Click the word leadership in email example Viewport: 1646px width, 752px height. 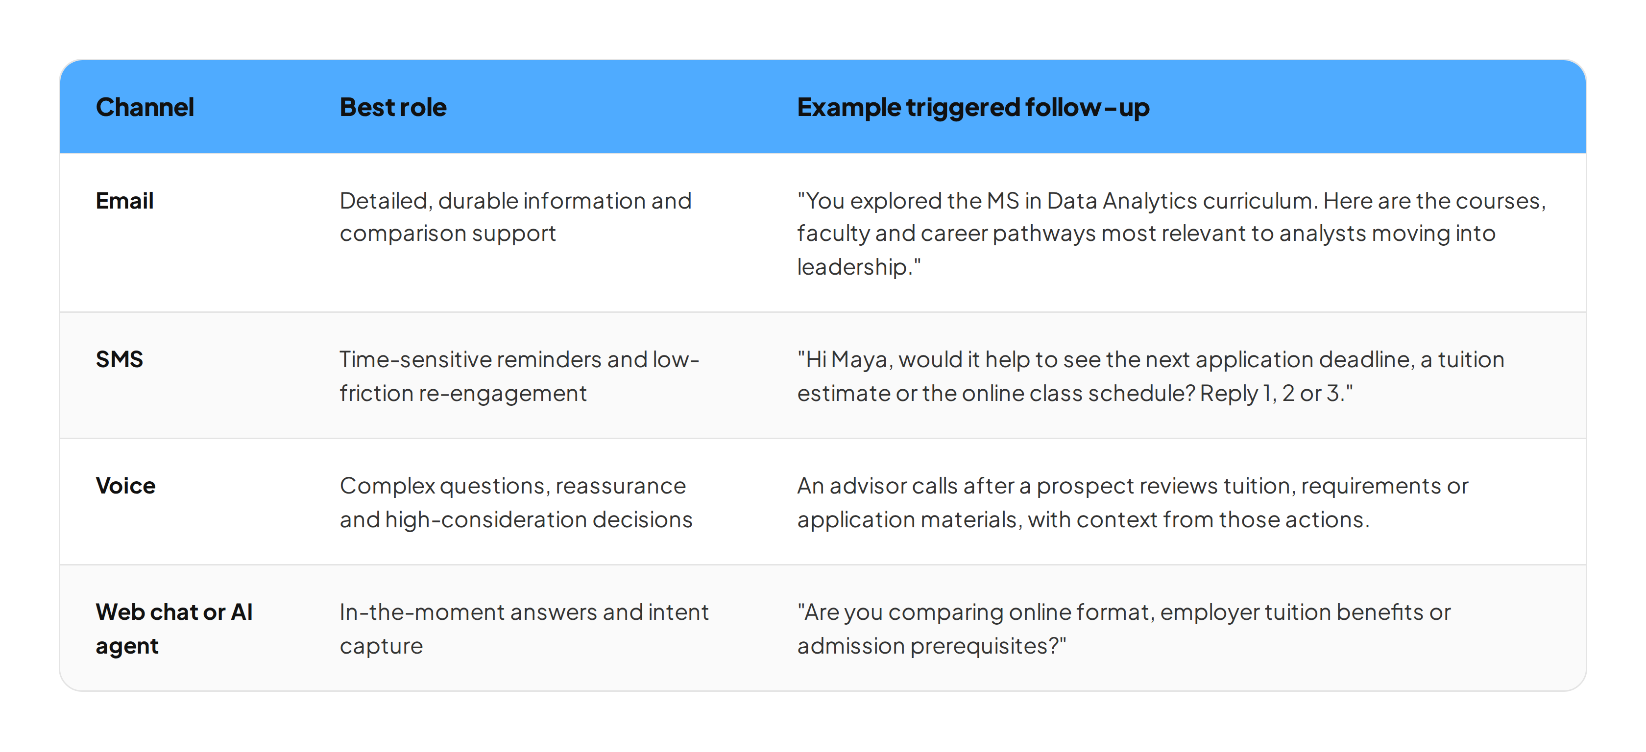coord(852,267)
